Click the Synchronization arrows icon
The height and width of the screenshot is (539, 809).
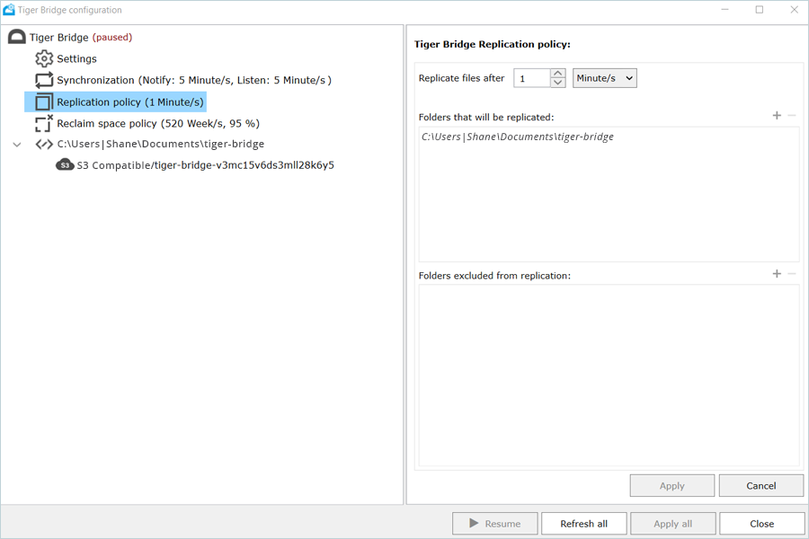(x=44, y=80)
